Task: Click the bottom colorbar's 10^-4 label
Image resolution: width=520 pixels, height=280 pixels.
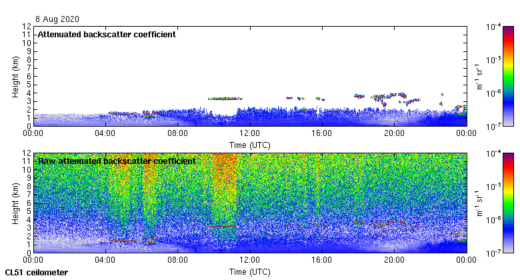Action: (493, 153)
